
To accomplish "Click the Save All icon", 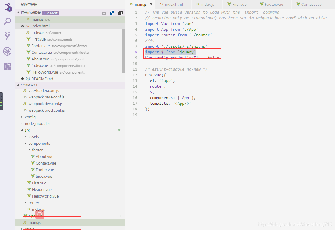I will click(112, 13).
